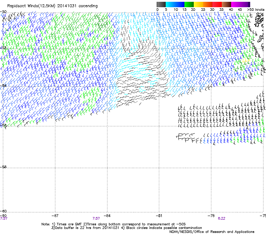
Task: Select the legend tick label '0'
Action: (157, 10)
